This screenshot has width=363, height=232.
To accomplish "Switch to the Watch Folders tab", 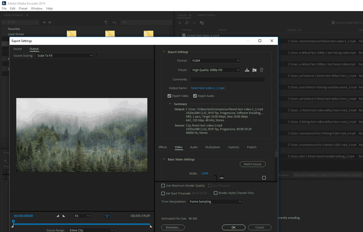I will pyautogui.click(x=207, y=15).
